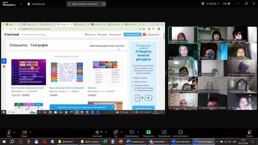This screenshot has width=258, height=145.
Task: Open options for shared screen of Наталія Степанова
Action: click(104, 4)
